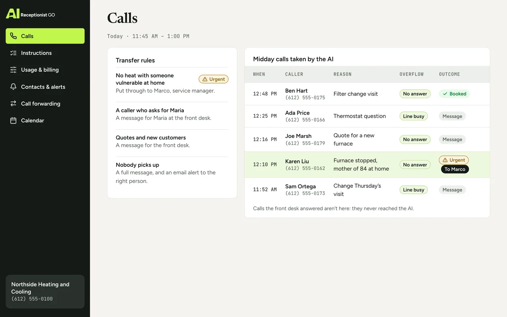Screen dimensions: 507x317
Task: Click the Line busy badge for Sam Ortega
Action: [x=414, y=190]
